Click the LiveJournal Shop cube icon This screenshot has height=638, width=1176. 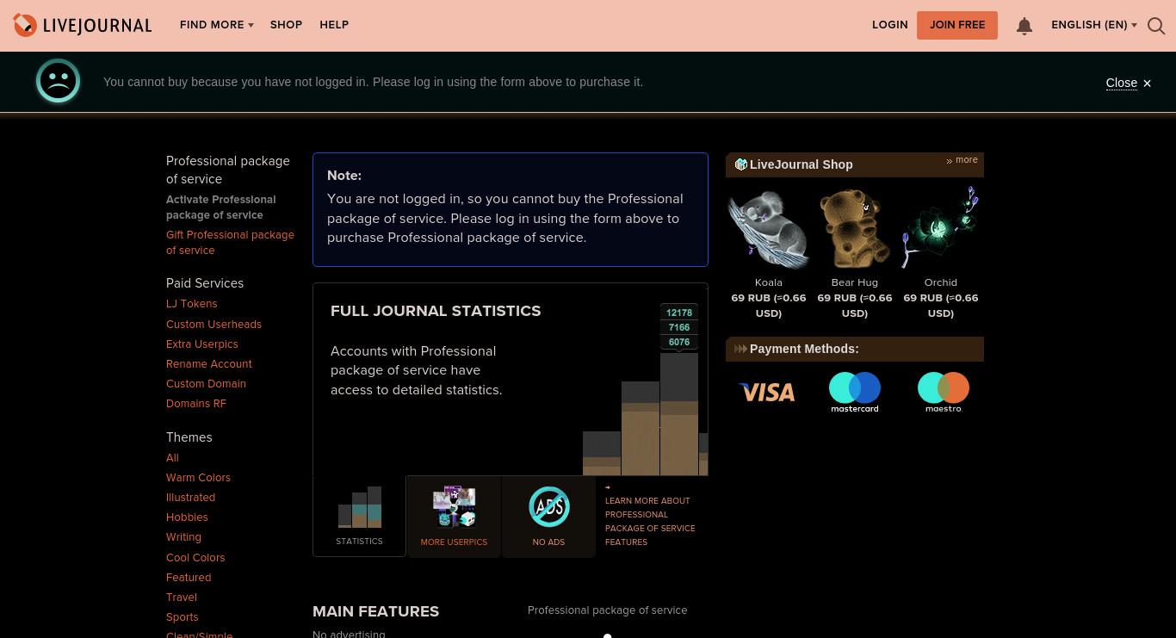coord(740,164)
